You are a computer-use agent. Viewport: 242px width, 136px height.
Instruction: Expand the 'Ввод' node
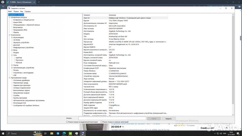pyautogui.click(x=12, y=50)
